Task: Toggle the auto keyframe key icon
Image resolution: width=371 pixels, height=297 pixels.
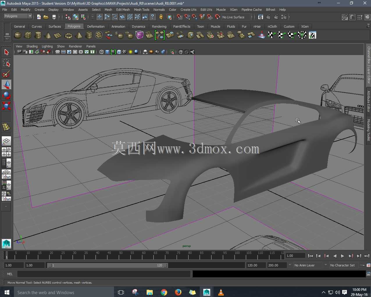Action: point(362,265)
